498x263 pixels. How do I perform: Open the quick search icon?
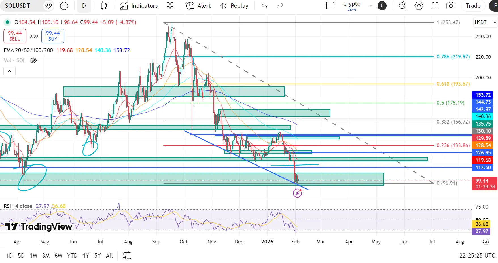(402, 6)
